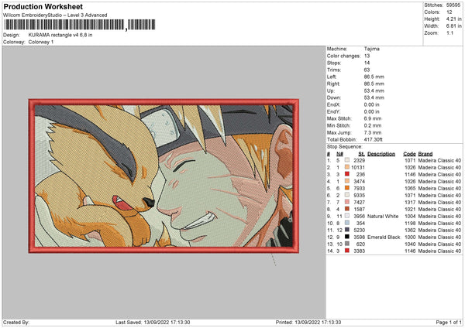
Task: Click the "St." column header
Action: click(x=361, y=154)
